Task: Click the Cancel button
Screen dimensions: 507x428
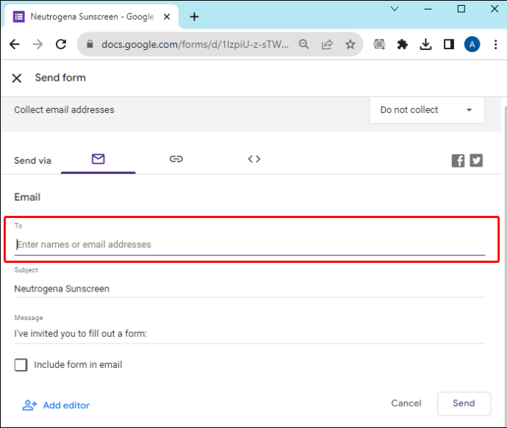Action: [x=406, y=403]
